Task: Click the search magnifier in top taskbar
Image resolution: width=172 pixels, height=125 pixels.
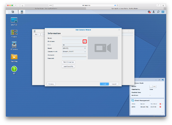Action: point(158,12)
